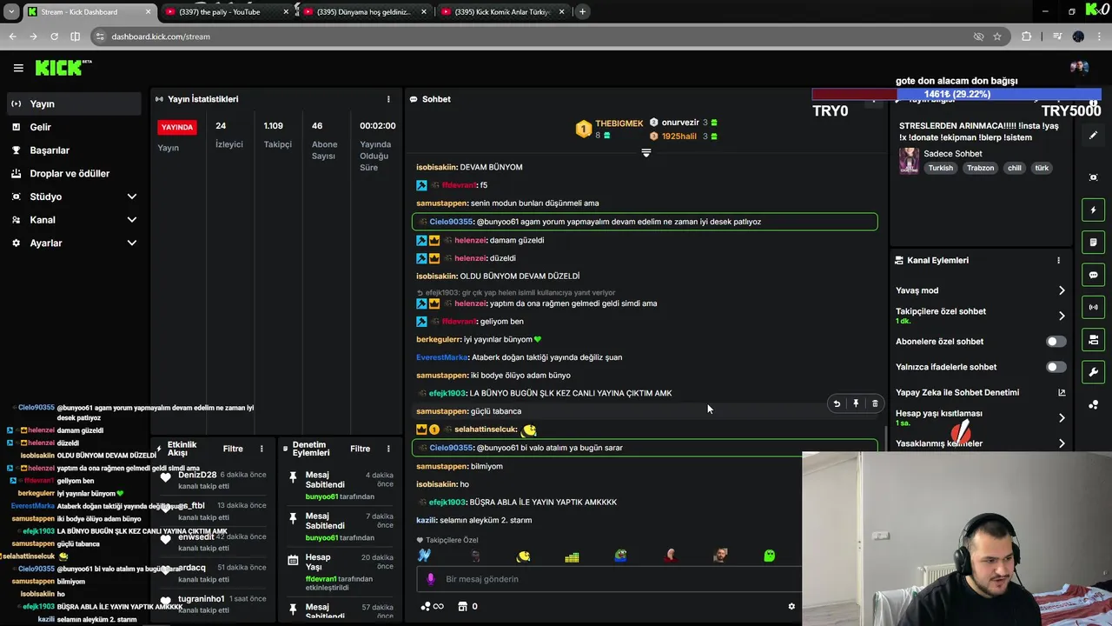Image resolution: width=1112 pixels, height=626 pixels.
Task: Open chat settings gear icon
Action: [791, 606]
